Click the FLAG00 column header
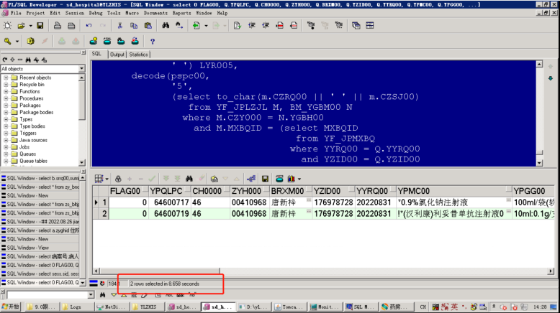 point(128,191)
